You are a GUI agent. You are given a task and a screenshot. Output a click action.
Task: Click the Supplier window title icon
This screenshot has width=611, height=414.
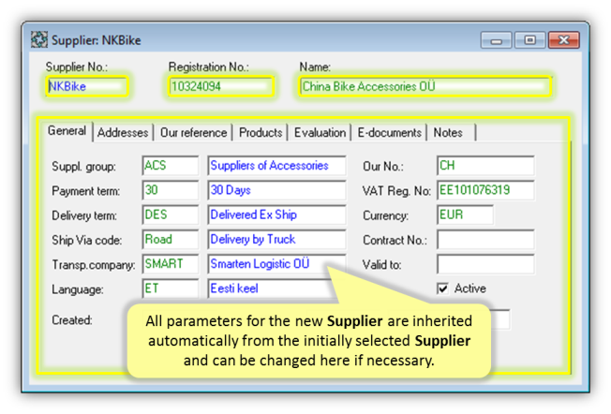click(x=39, y=39)
